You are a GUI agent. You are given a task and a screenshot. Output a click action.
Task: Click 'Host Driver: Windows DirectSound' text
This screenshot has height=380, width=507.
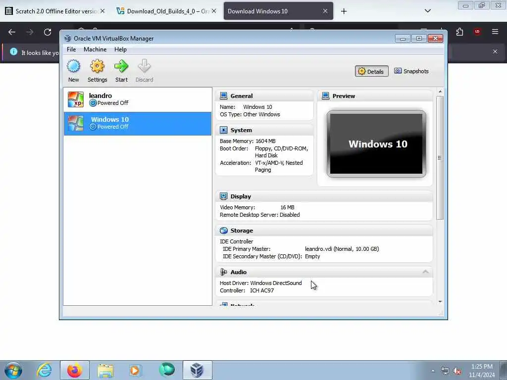[x=260, y=283]
